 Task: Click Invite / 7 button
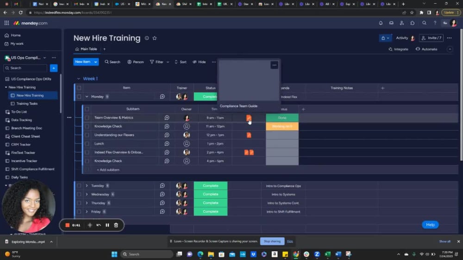pyautogui.click(x=431, y=38)
